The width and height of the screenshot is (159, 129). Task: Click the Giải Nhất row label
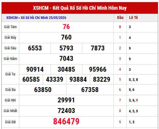[10, 111]
